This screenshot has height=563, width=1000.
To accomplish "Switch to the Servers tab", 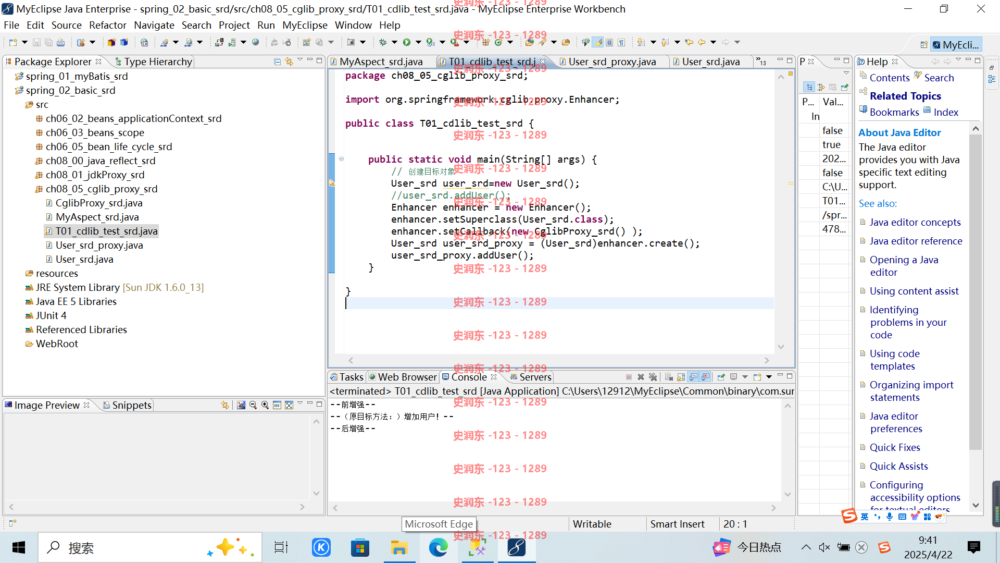I will [530, 377].
